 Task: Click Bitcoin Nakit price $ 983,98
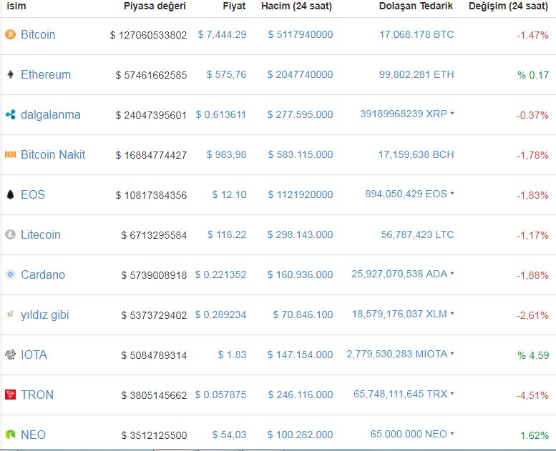point(226,154)
